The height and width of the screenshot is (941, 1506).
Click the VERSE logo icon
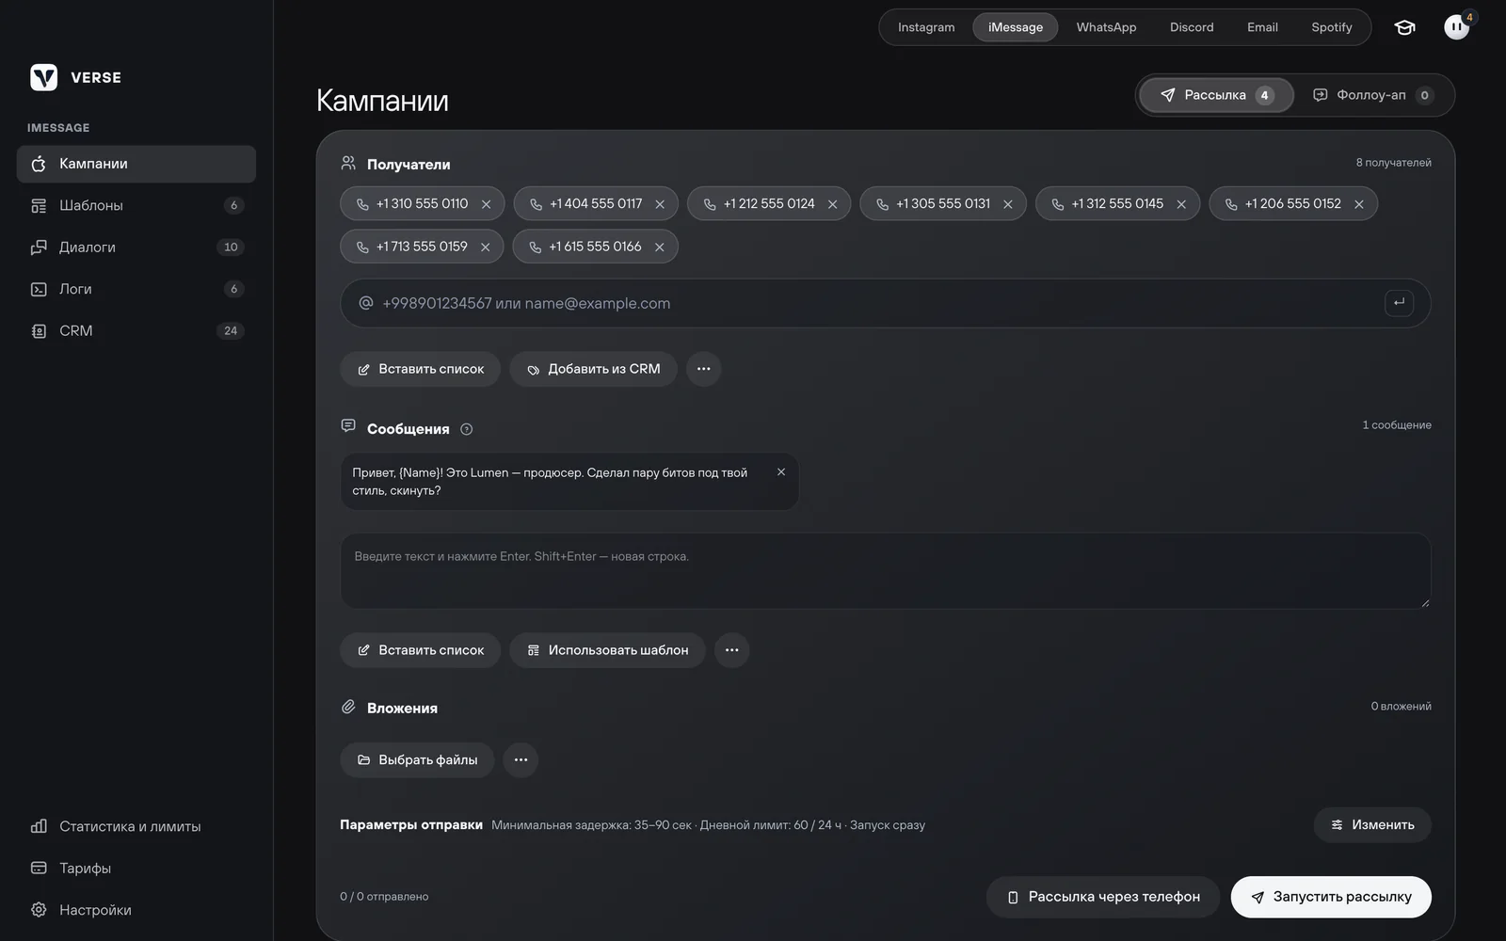tap(44, 77)
